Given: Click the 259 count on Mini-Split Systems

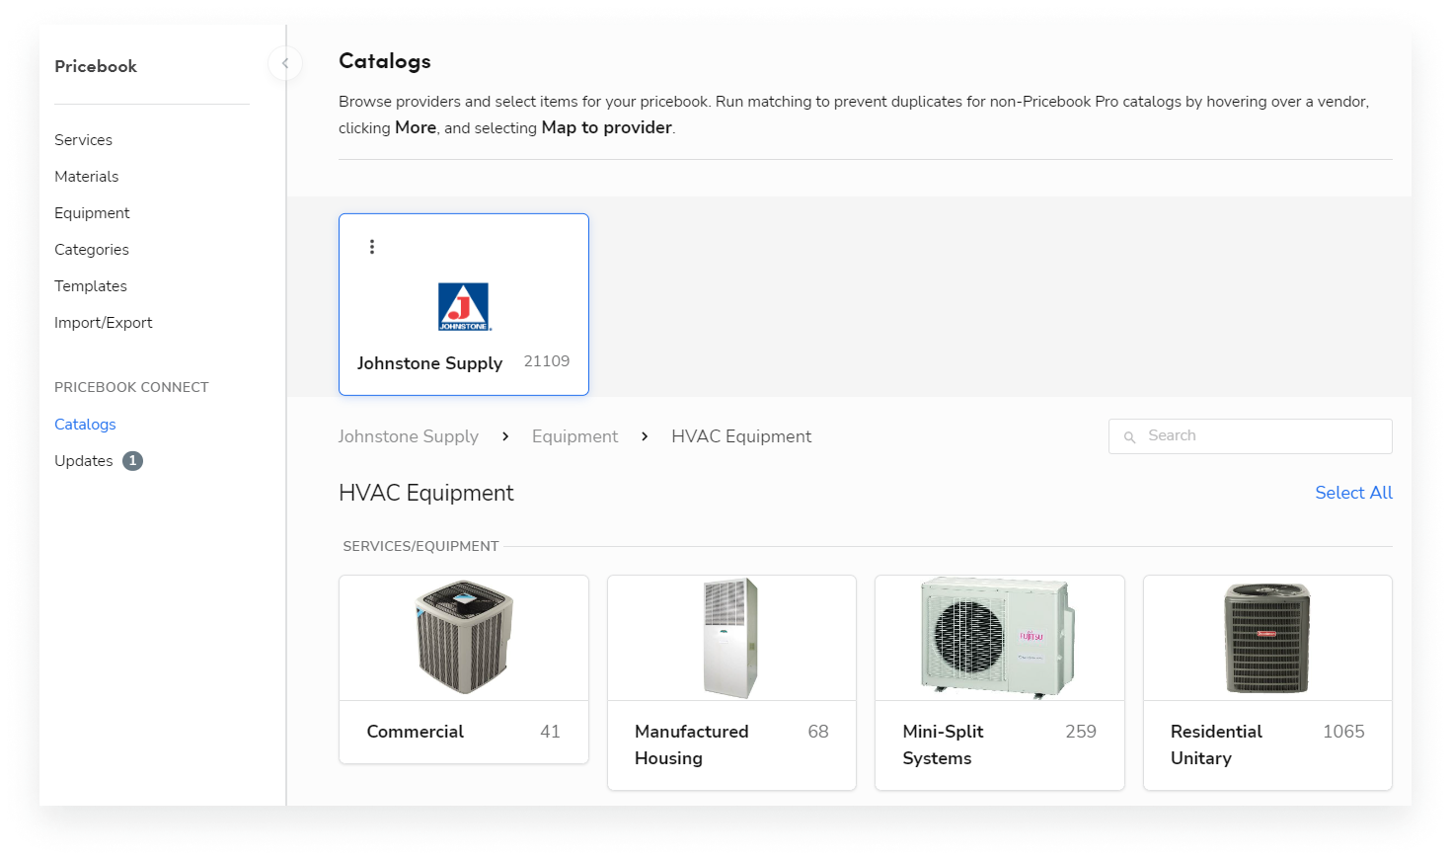Looking at the screenshot, I should (1081, 732).
